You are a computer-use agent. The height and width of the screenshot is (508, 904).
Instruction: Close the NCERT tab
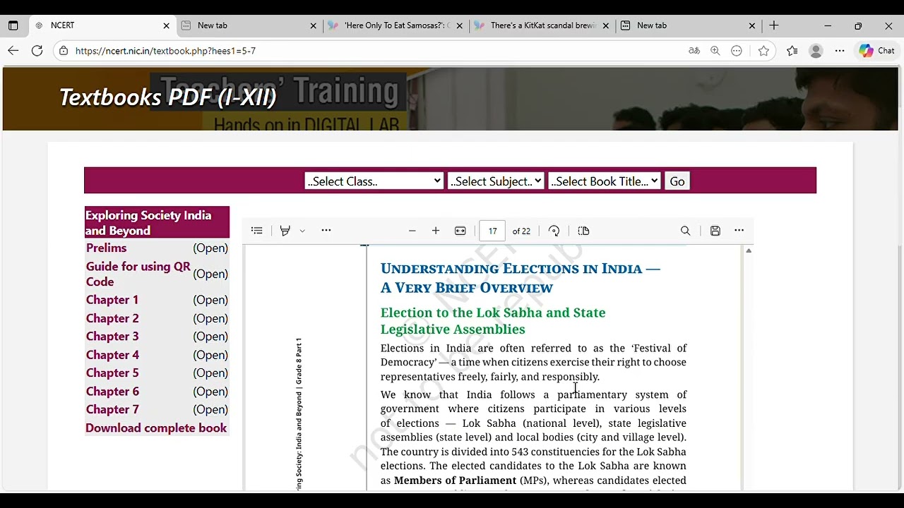[x=167, y=25]
